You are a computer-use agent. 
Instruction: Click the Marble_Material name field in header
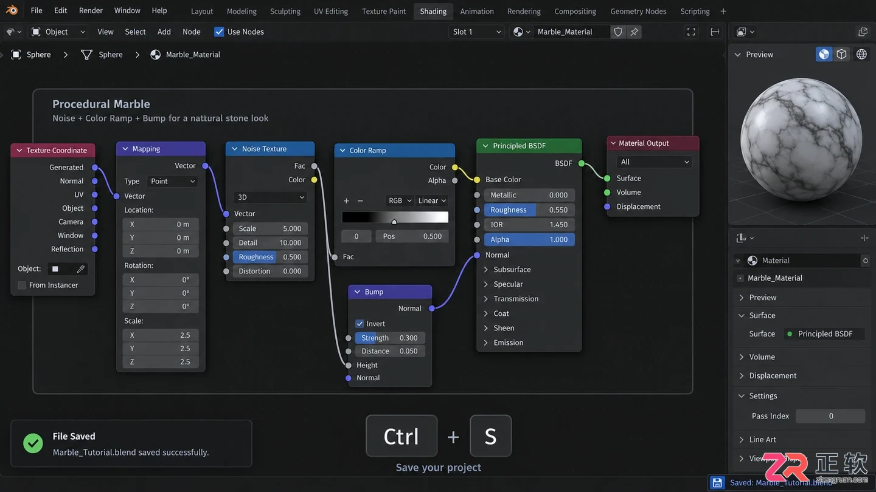[572, 32]
